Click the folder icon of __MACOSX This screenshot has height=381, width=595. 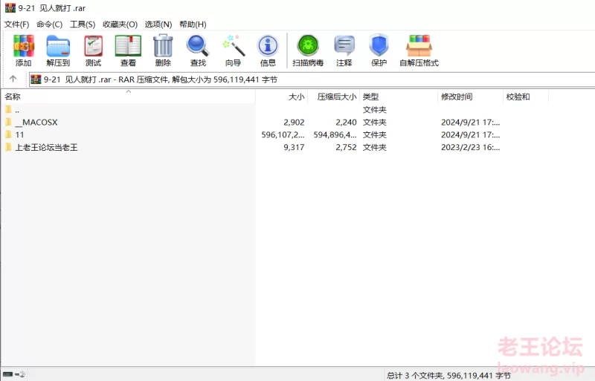pyautogui.click(x=8, y=122)
